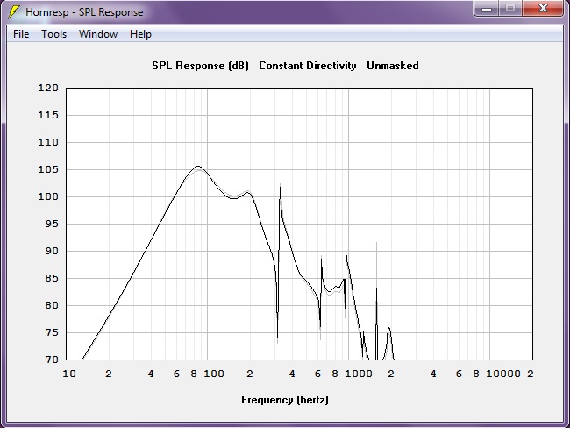
Task: Click the 'Constant Directivity' label
Action: point(308,66)
